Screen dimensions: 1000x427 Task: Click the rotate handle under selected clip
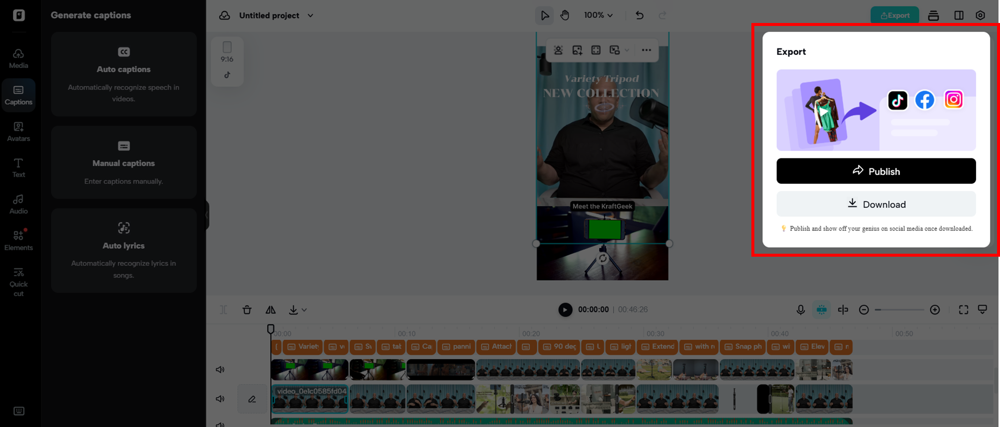pos(603,258)
